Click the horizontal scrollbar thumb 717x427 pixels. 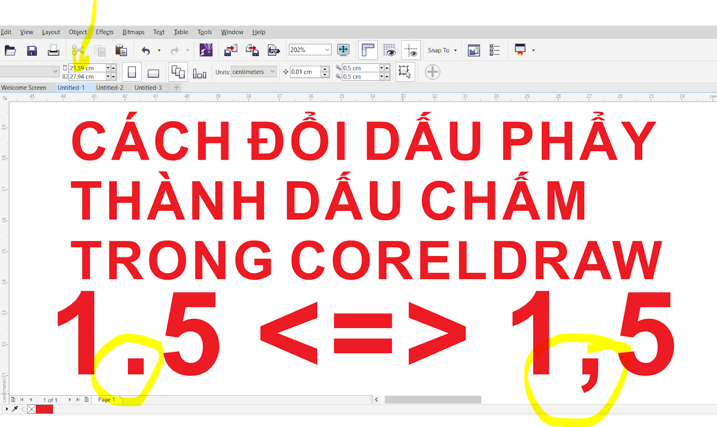432,399
